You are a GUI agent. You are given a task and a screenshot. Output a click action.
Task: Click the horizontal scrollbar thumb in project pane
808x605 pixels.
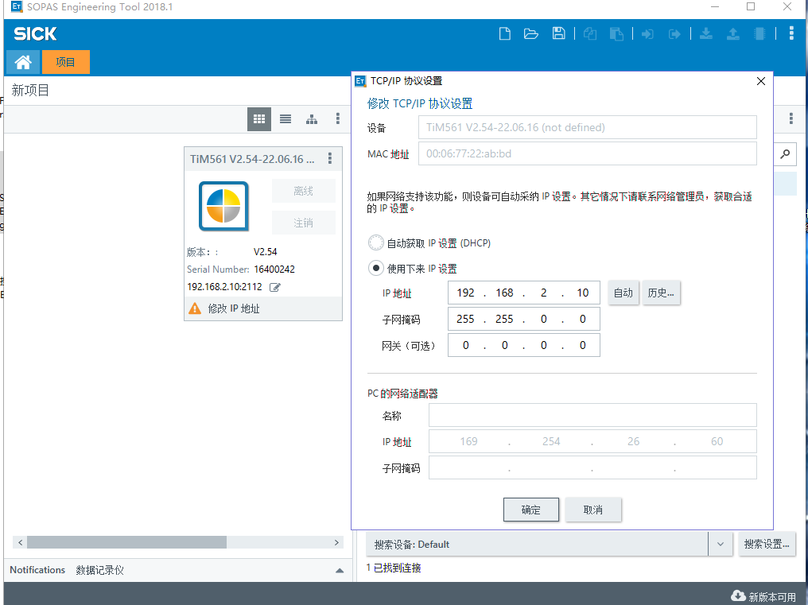click(x=126, y=542)
